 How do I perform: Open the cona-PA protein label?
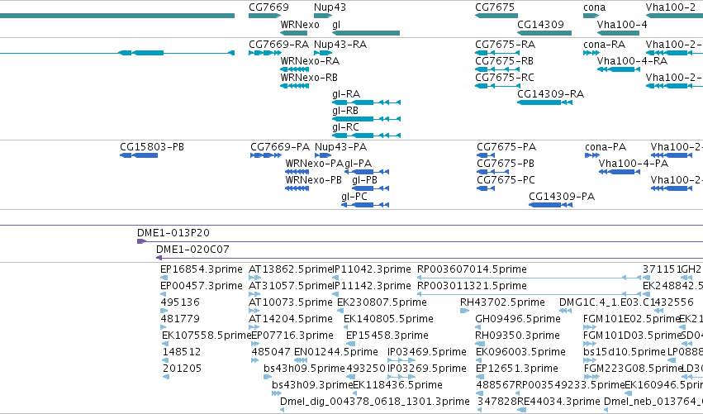[x=606, y=147]
